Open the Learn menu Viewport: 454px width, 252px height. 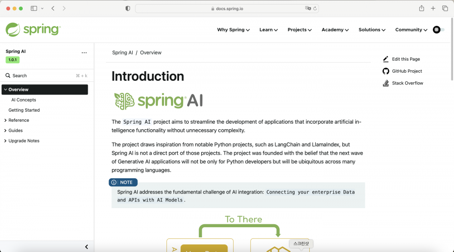268,30
